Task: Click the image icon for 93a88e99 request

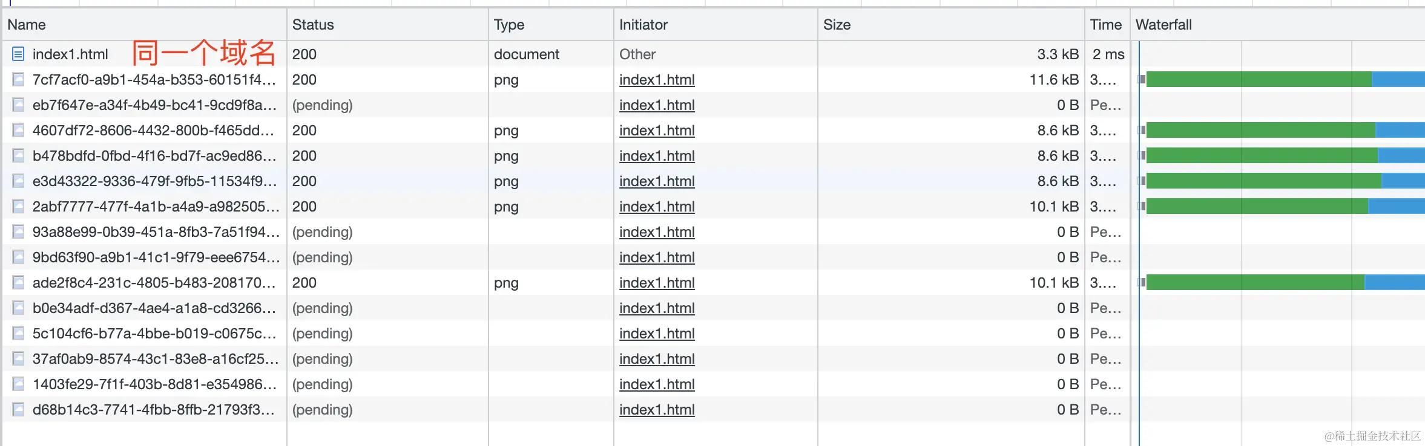Action: tap(18, 232)
